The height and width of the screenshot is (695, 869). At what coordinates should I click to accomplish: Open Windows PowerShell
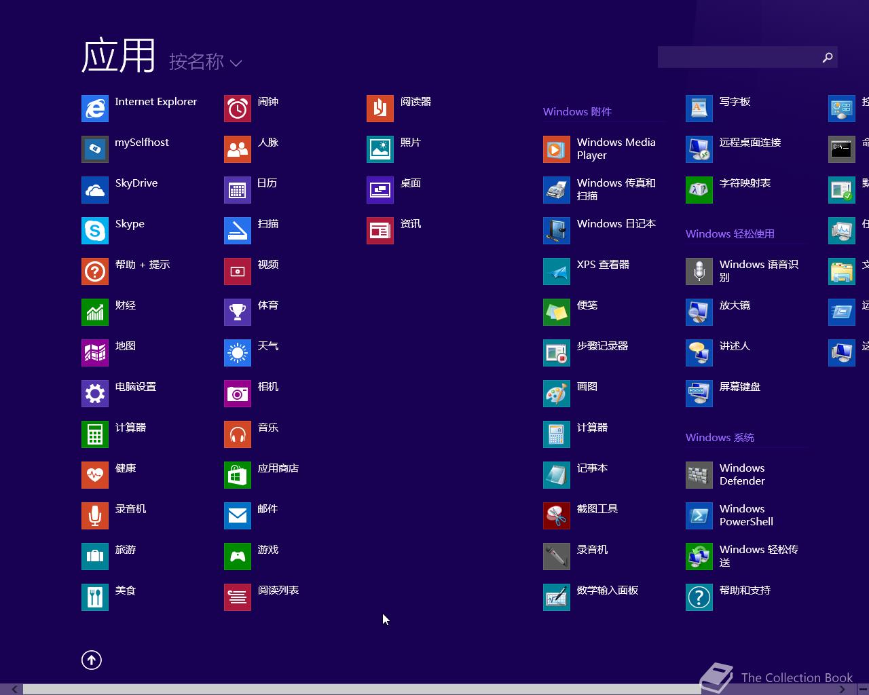pos(699,516)
